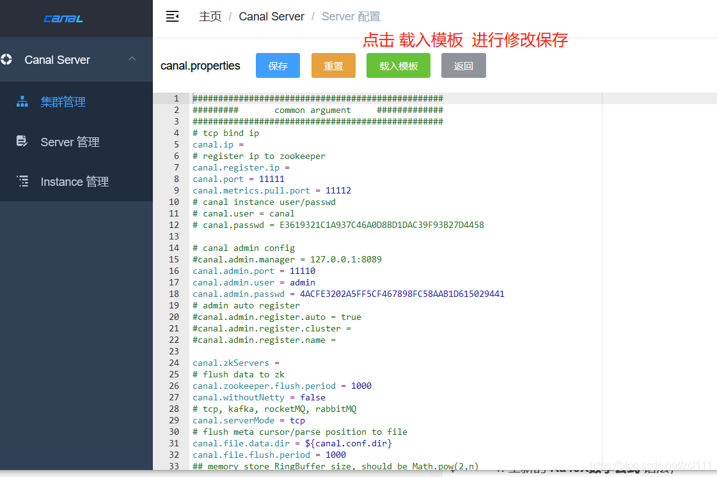Click the gray 返回 button
Screen dimensions: 717x477
click(463, 66)
